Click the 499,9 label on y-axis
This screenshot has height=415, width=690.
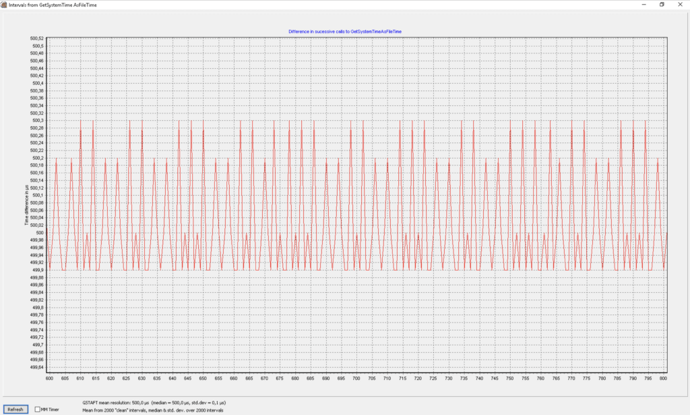point(38,270)
